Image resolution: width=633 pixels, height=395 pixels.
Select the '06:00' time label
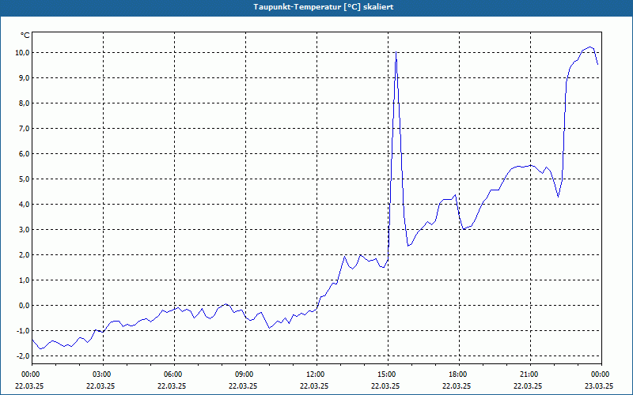click(x=172, y=374)
